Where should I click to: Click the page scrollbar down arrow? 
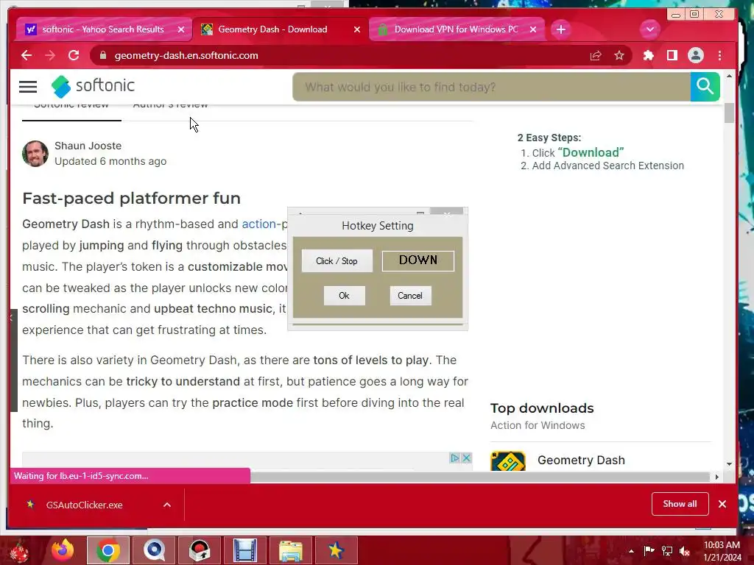[x=729, y=464]
